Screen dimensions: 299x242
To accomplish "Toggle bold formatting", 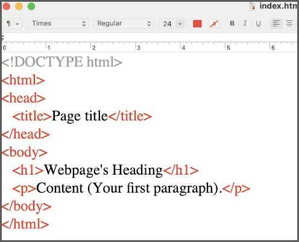I will point(232,23).
